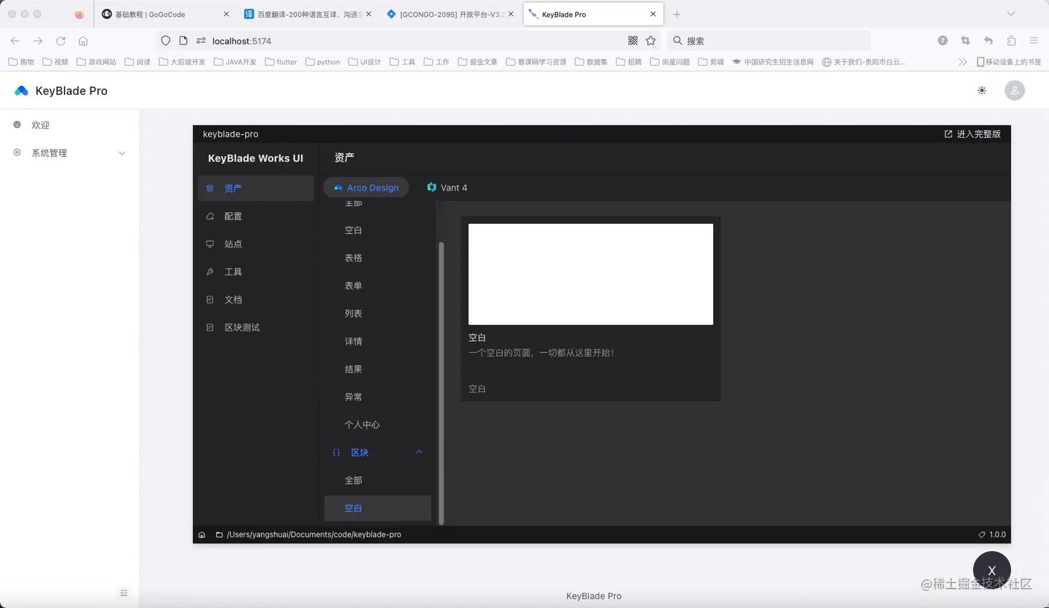Select 异常 category in the list

(x=378, y=397)
